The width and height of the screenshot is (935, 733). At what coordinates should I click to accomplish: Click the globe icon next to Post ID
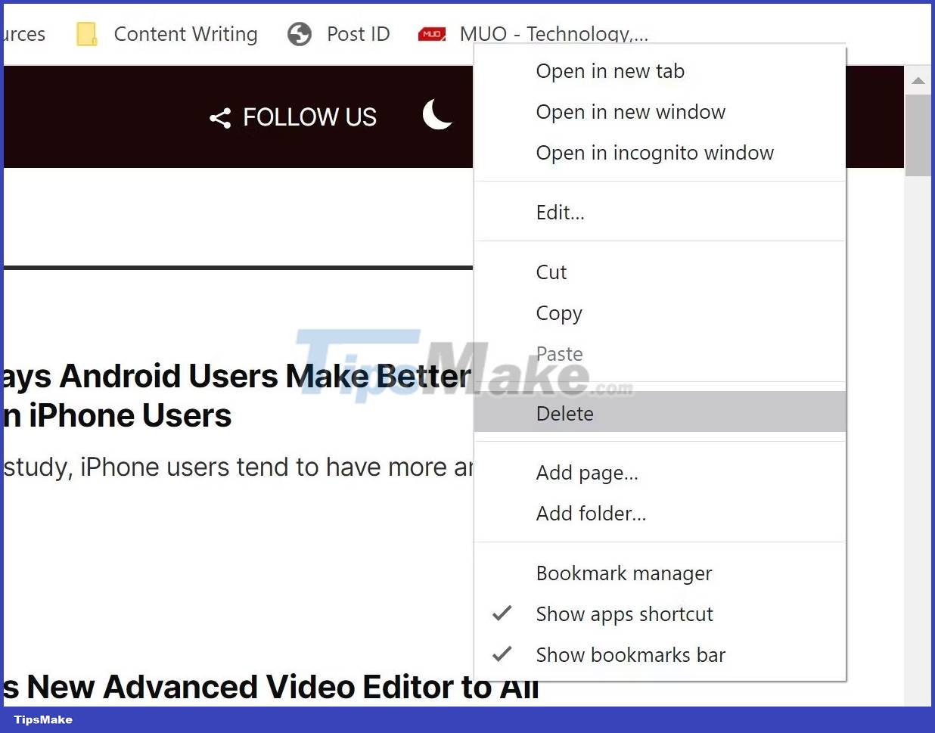coord(299,33)
